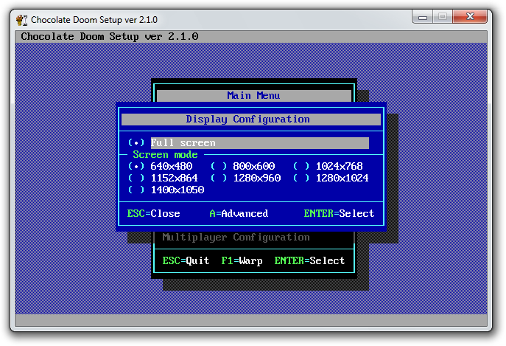Screen dimensions: 506x346
Task: Click F1=Warp in the Main Menu
Action: coord(242,260)
